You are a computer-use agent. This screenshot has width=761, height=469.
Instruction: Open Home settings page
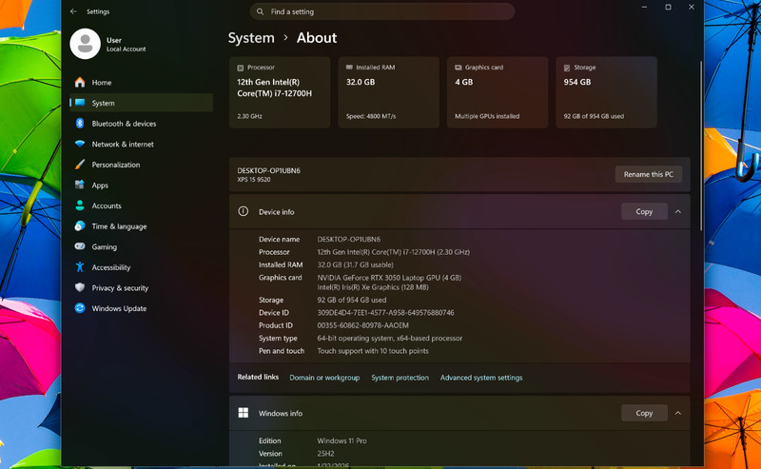(141, 82)
